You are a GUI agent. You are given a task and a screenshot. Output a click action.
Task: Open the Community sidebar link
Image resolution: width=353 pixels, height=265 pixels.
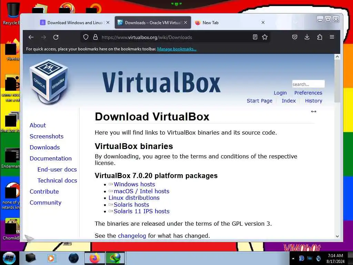coord(46,203)
